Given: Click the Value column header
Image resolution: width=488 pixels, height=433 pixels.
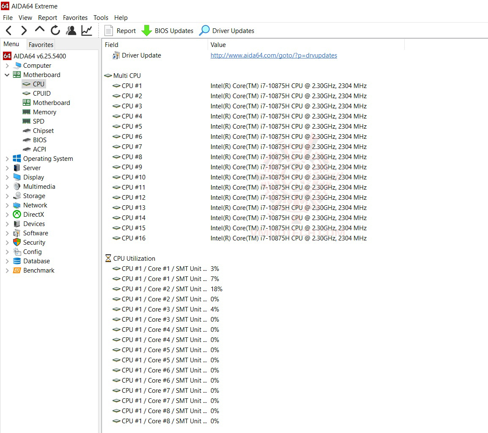Looking at the screenshot, I should pos(306,44).
